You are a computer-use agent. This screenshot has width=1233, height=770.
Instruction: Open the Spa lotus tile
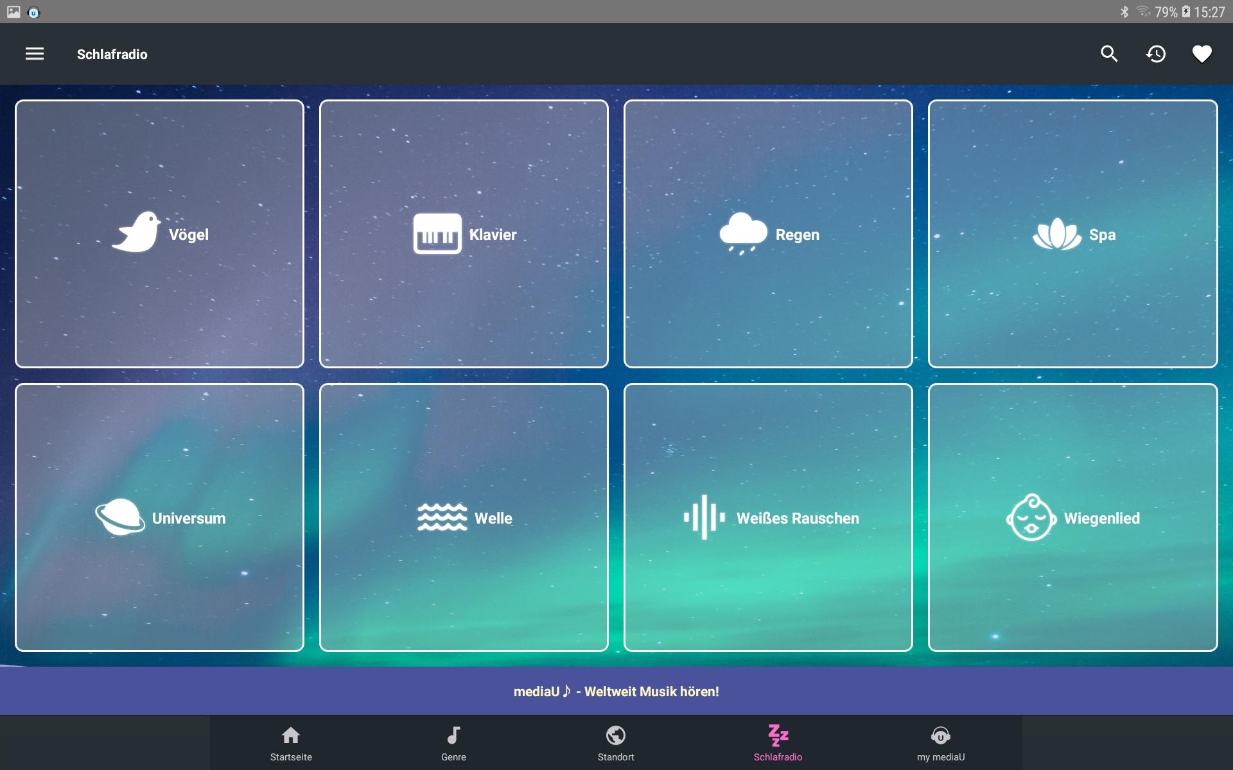coord(1072,234)
